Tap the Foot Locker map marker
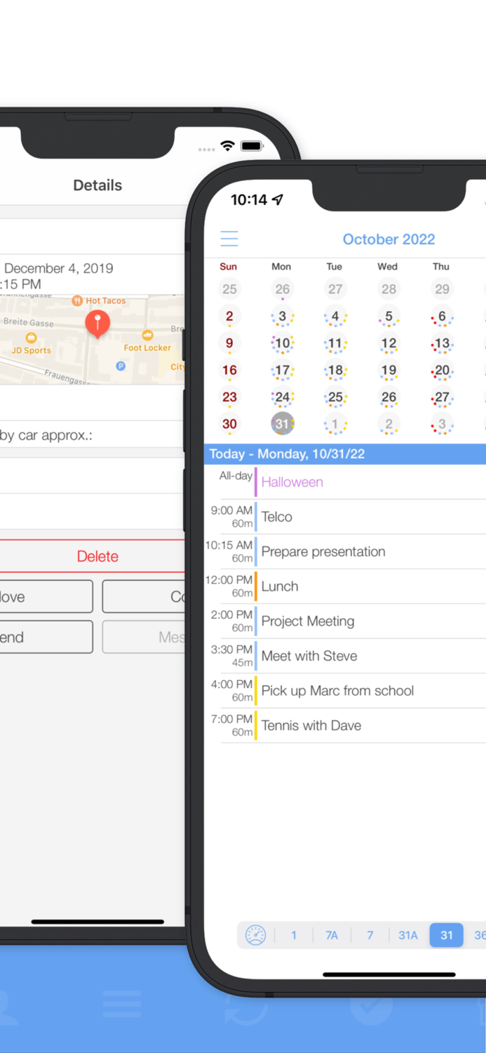Viewport: 486px width, 1053px height. pyautogui.click(x=147, y=336)
